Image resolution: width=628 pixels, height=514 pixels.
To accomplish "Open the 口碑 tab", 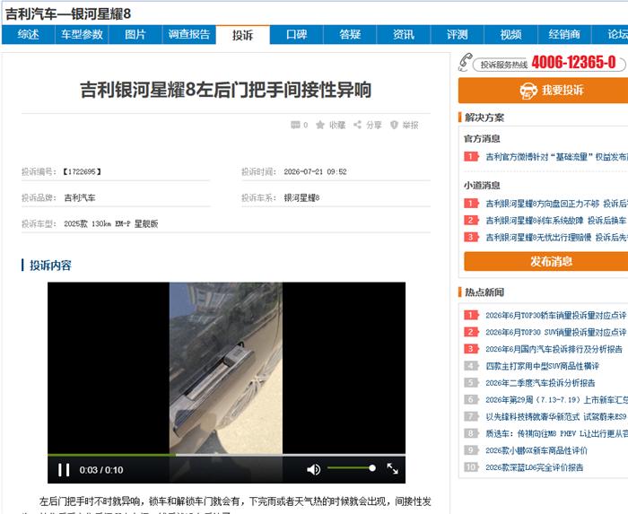I will [296, 34].
